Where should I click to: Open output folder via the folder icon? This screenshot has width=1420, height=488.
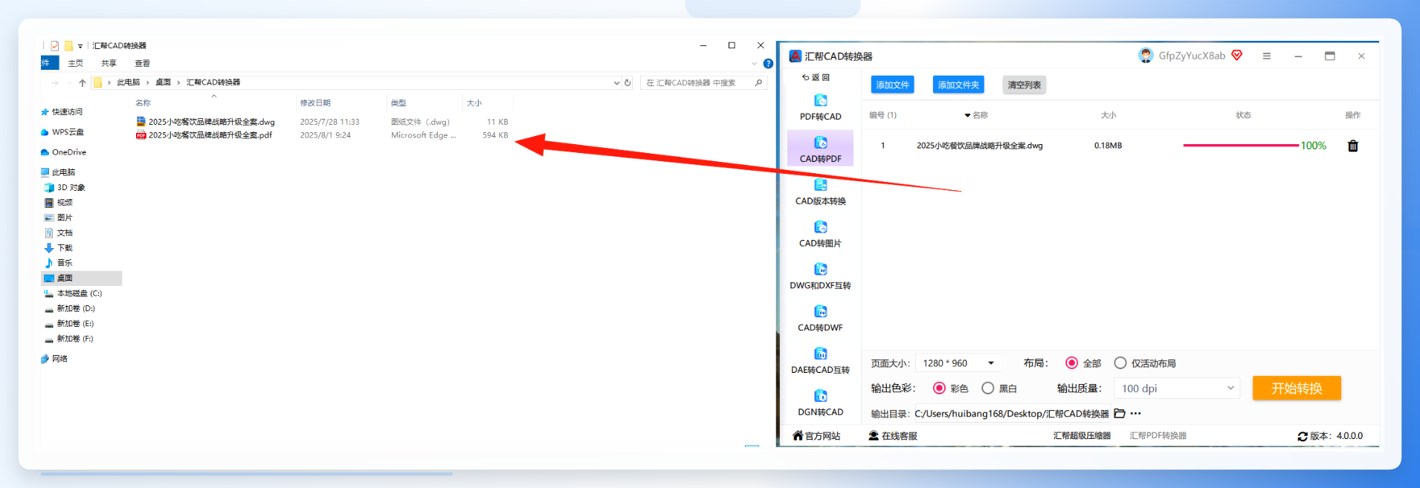pyautogui.click(x=1120, y=414)
